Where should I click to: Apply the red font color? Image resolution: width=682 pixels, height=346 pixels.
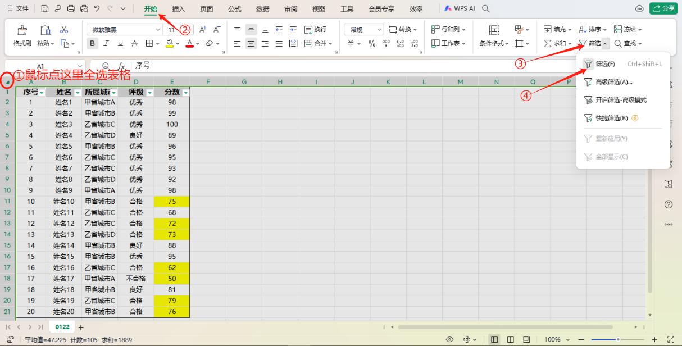point(189,43)
